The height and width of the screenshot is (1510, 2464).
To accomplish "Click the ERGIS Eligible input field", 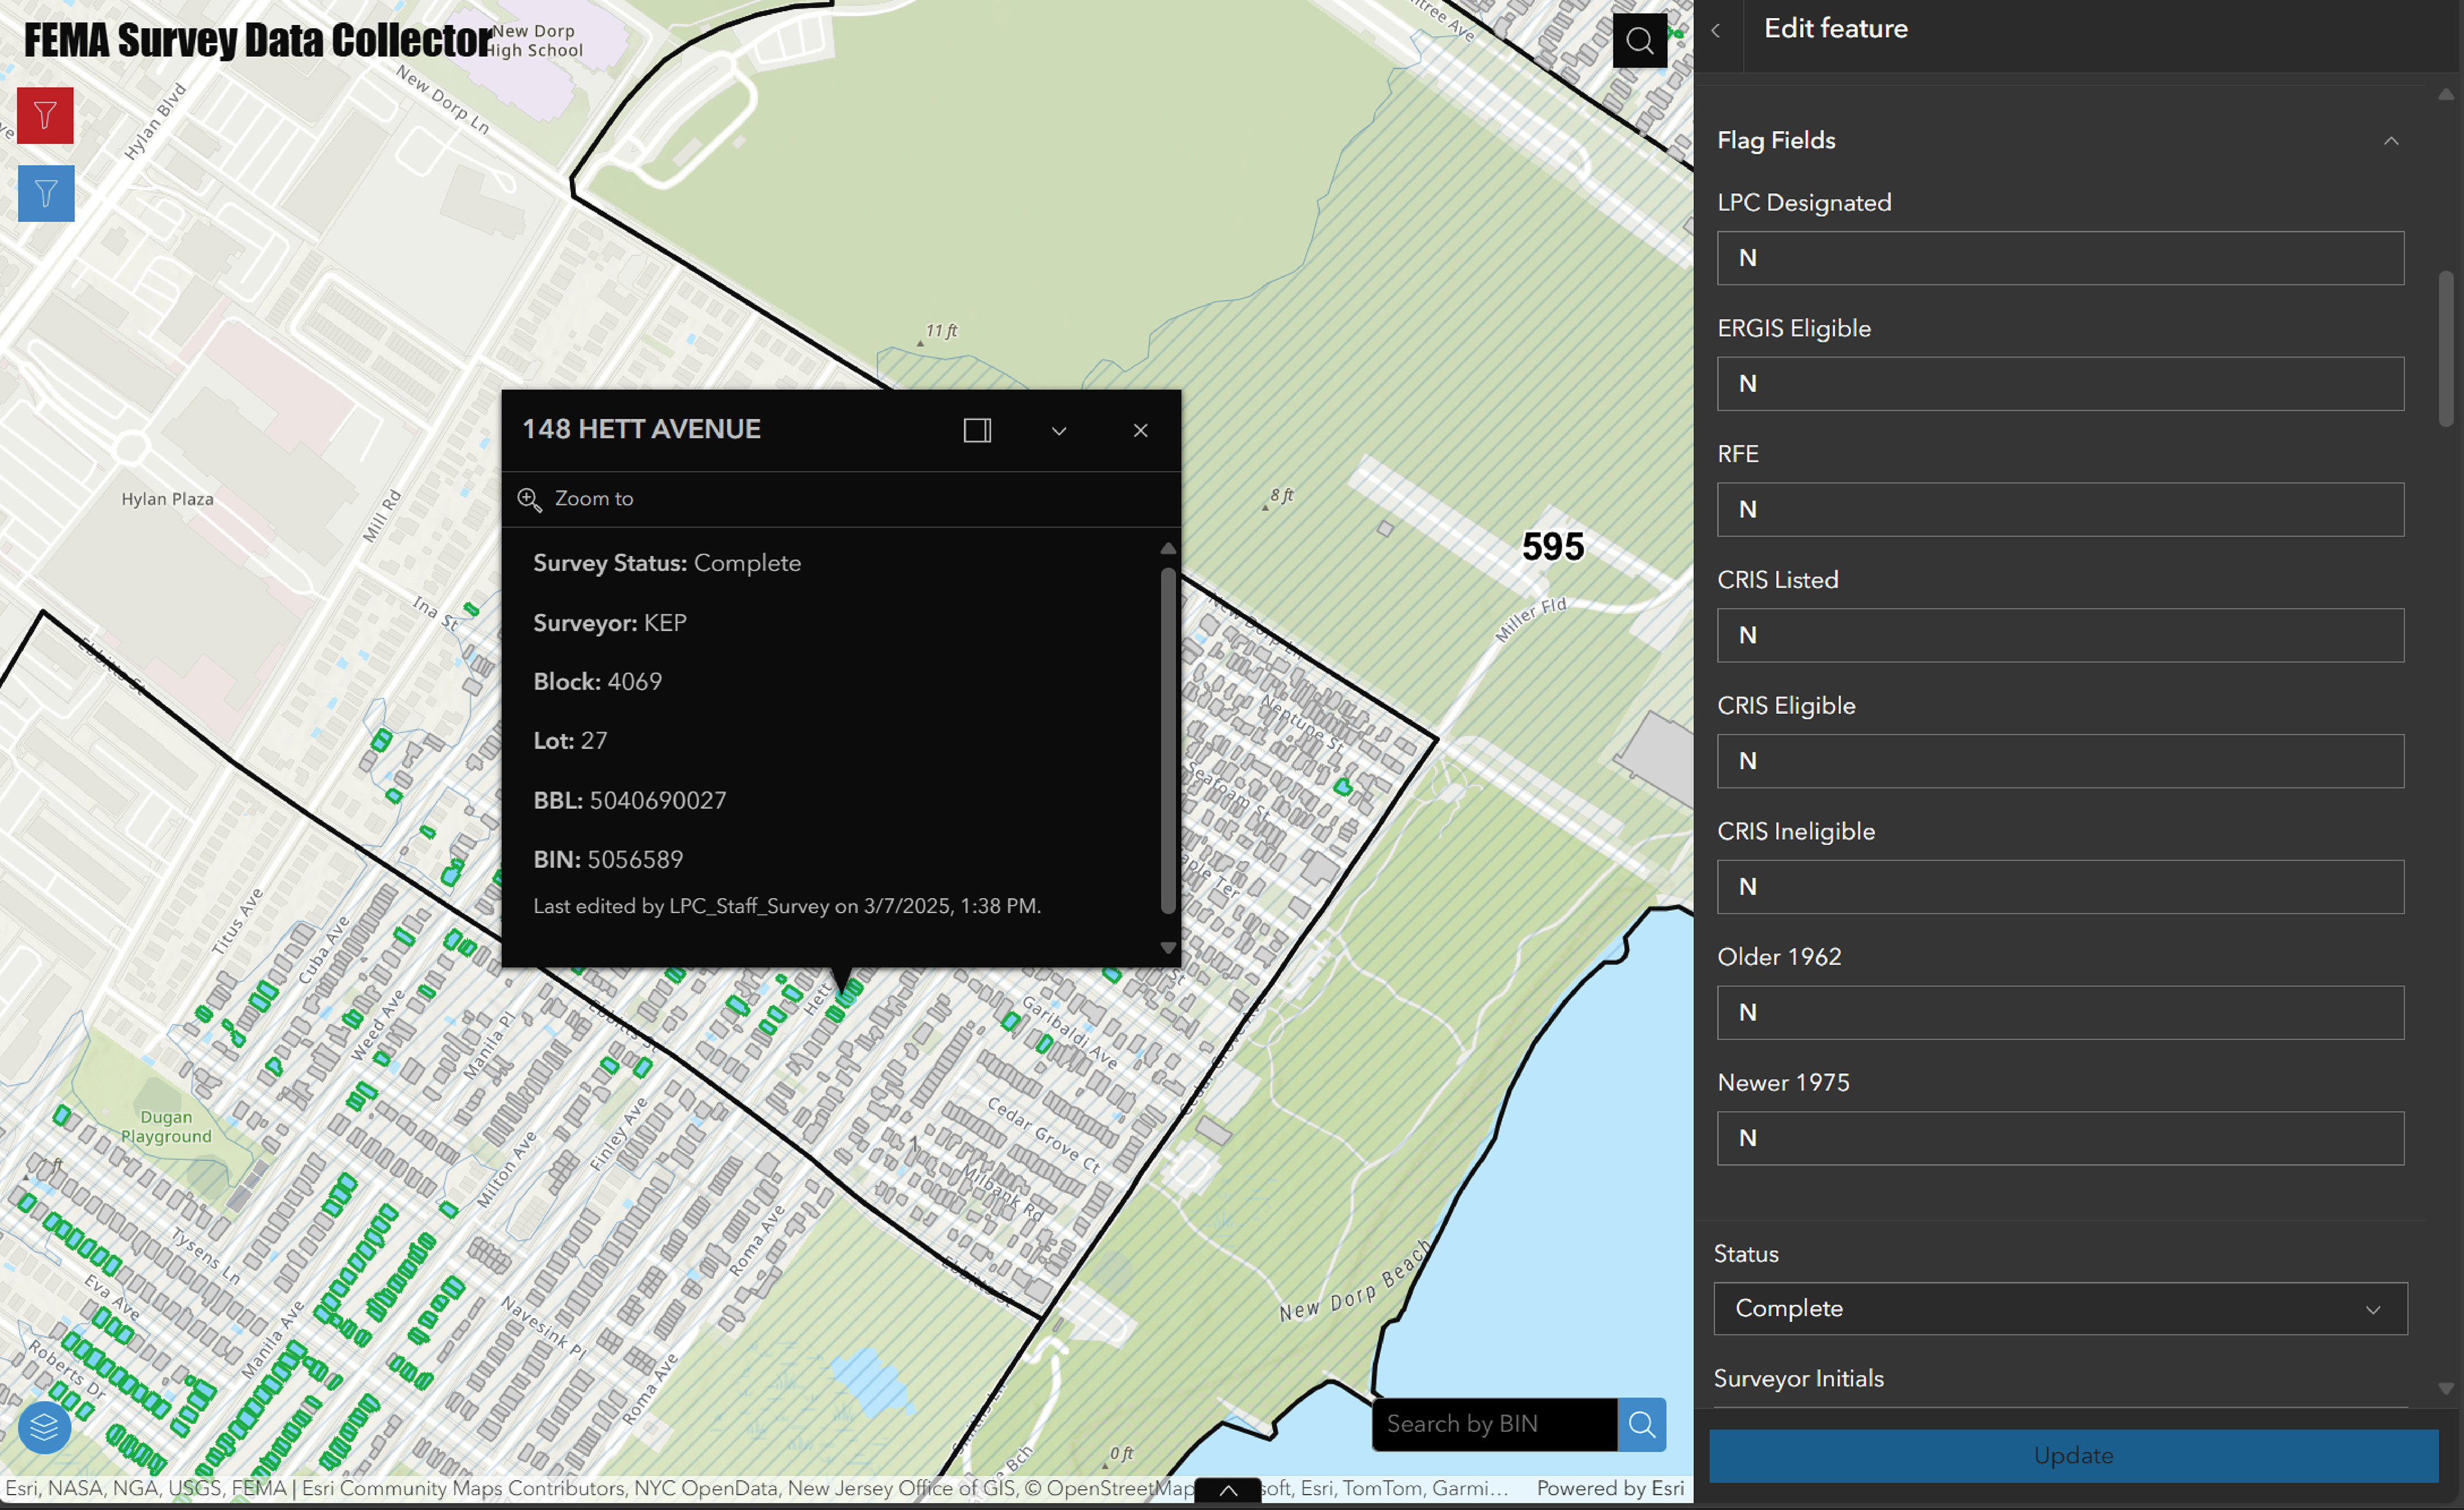I will (2060, 384).
